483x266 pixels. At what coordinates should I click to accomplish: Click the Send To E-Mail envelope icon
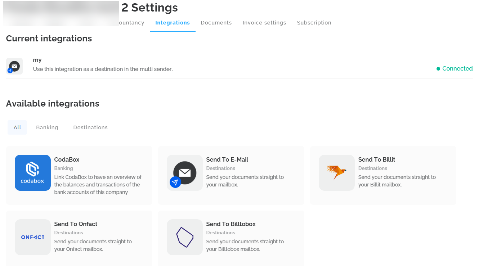[184, 173]
